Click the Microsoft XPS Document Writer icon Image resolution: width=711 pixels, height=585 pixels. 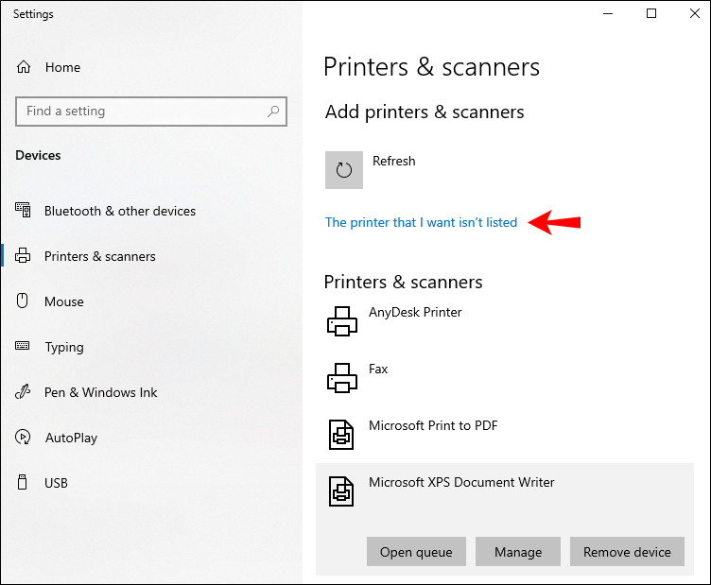341,491
